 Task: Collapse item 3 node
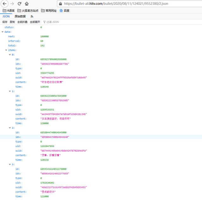pos(10,164)
